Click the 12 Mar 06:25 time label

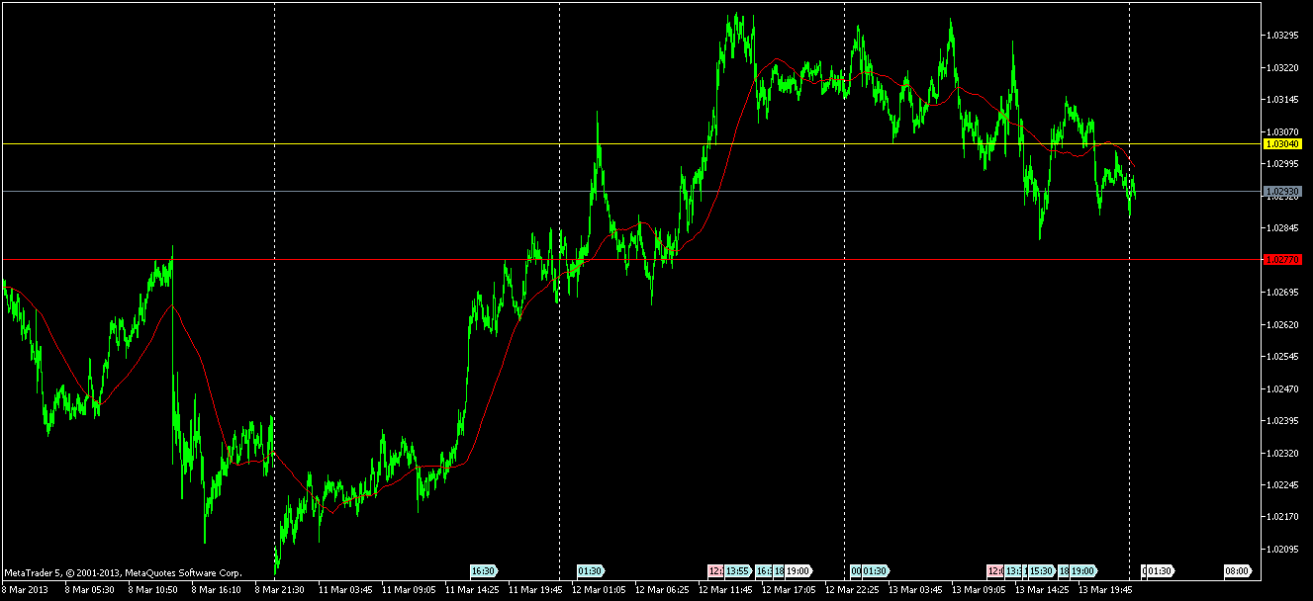(x=662, y=590)
